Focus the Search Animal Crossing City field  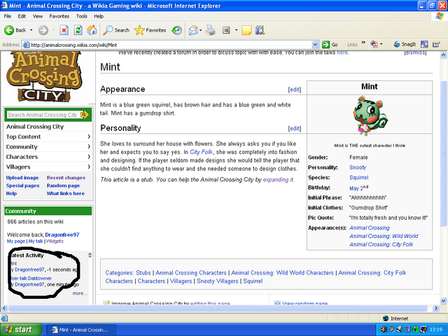point(43,115)
